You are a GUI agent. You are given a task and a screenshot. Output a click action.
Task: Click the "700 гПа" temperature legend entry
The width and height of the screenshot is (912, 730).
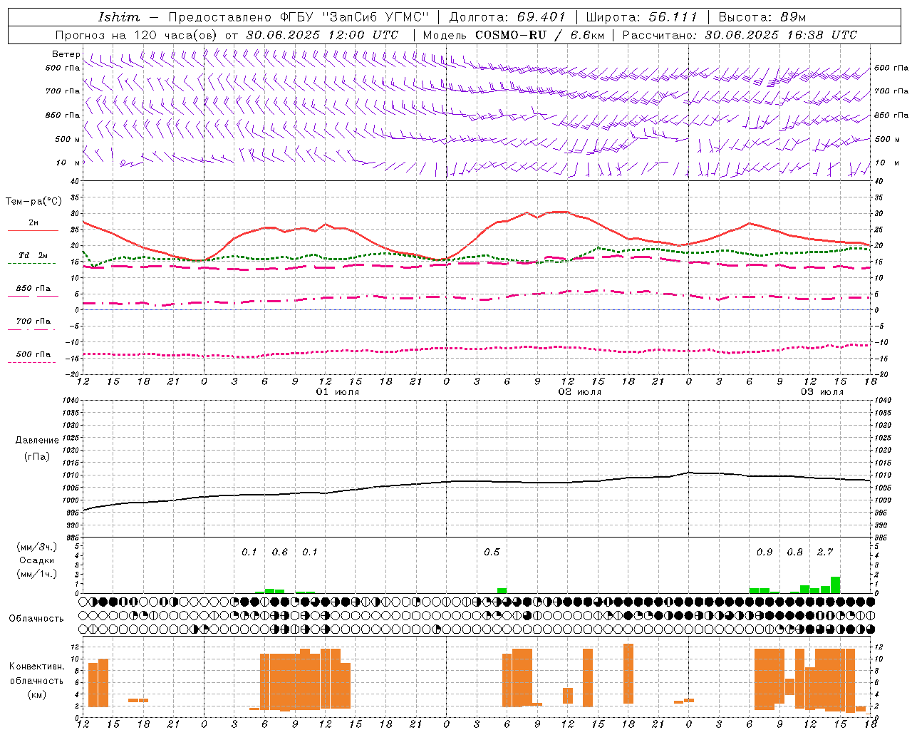33,322
